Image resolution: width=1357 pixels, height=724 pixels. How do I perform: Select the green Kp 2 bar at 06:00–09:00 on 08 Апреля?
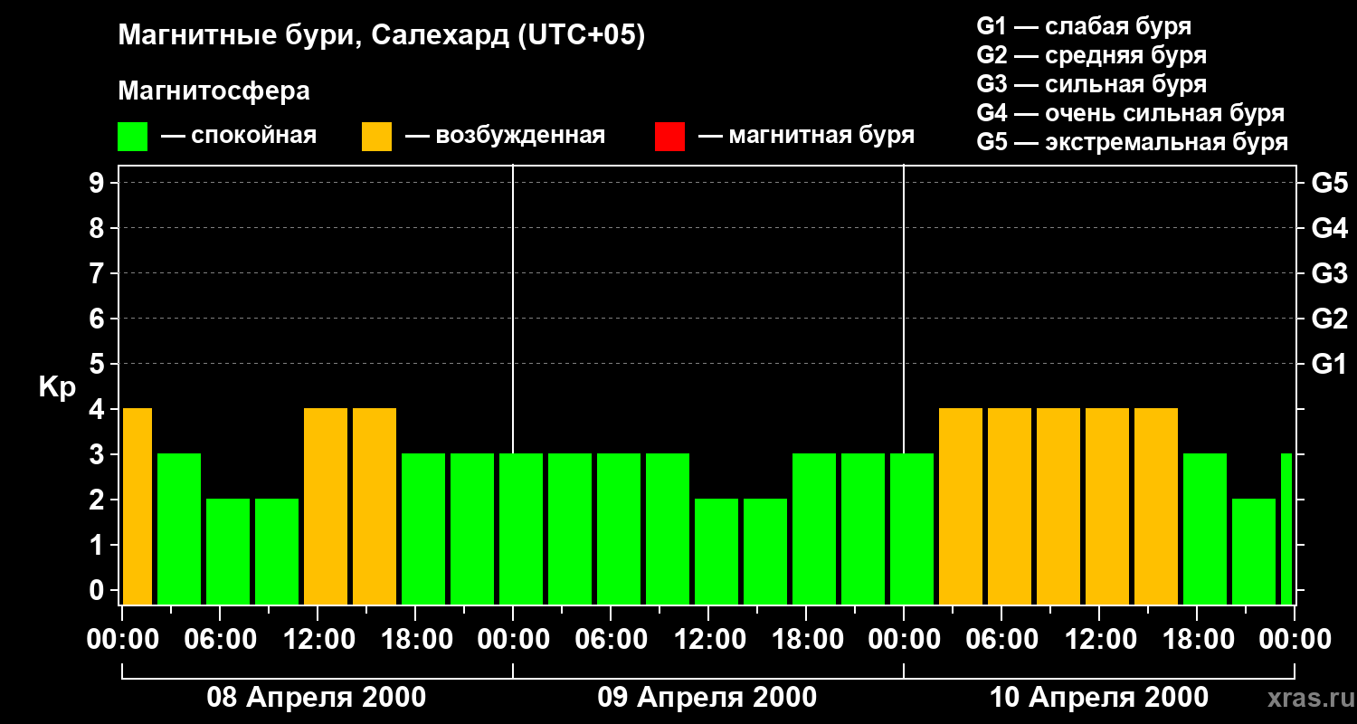228,551
